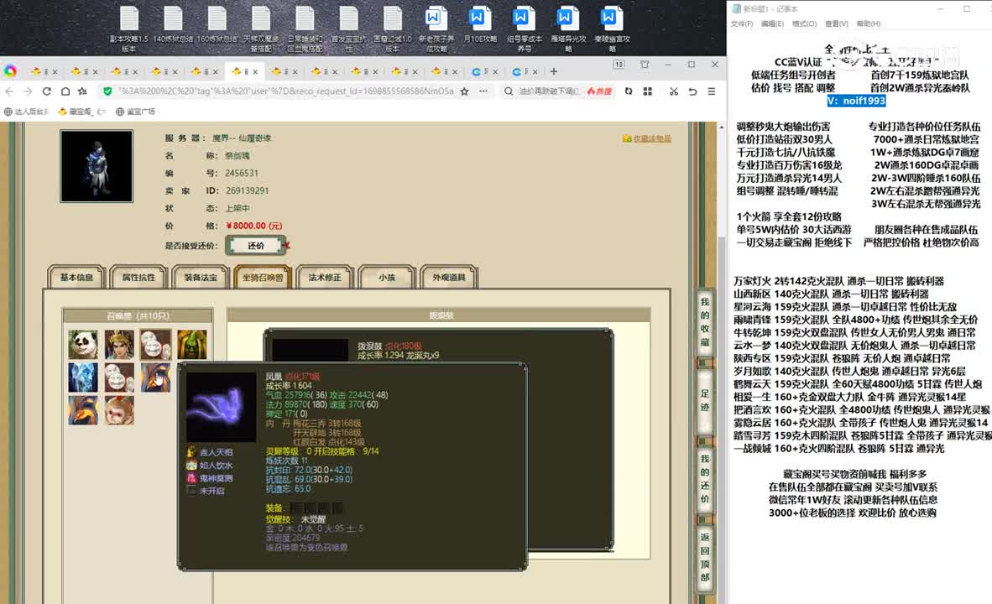This screenshot has height=604, width=992.
Task: Open the 藏宝阁 bookmark
Action: coord(81,112)
